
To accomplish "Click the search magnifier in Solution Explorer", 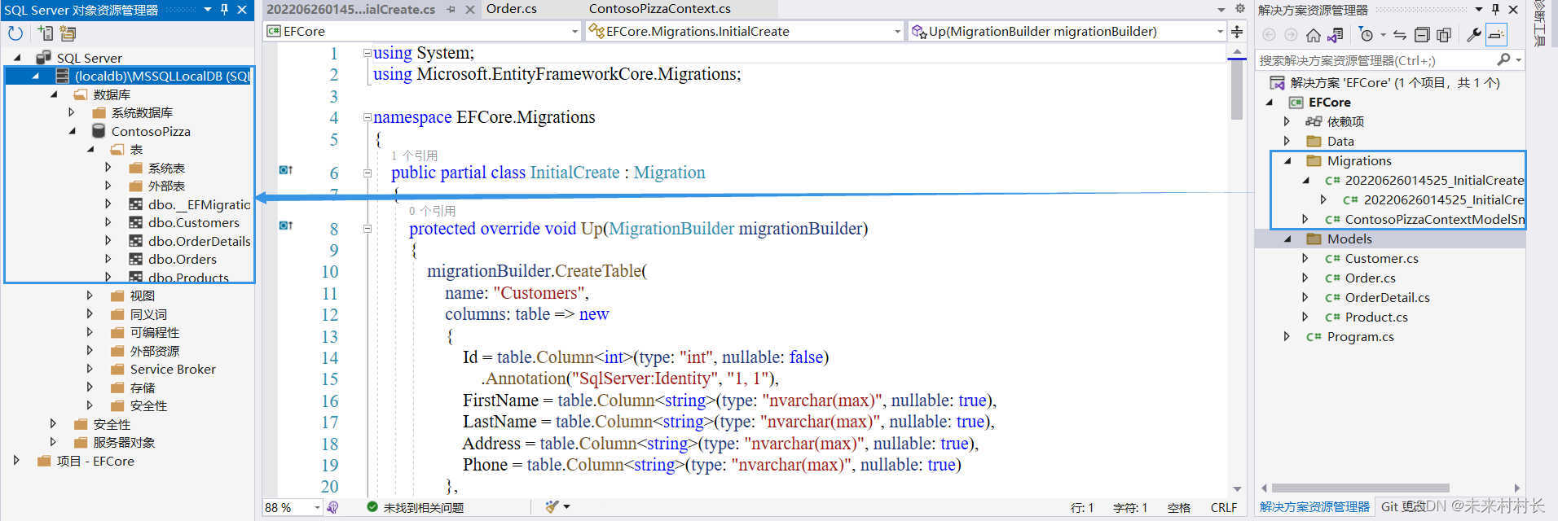I will coord(1503,59).
